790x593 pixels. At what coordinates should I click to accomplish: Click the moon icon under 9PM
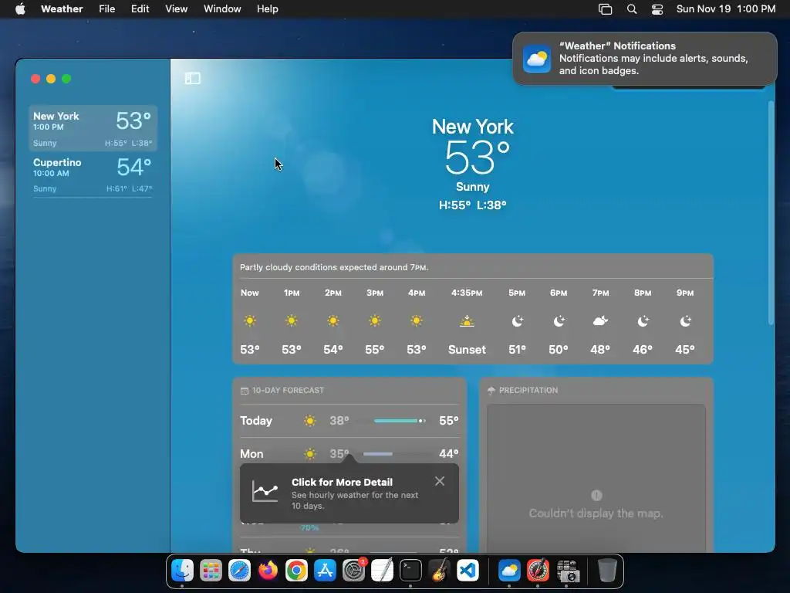(685, 321)
